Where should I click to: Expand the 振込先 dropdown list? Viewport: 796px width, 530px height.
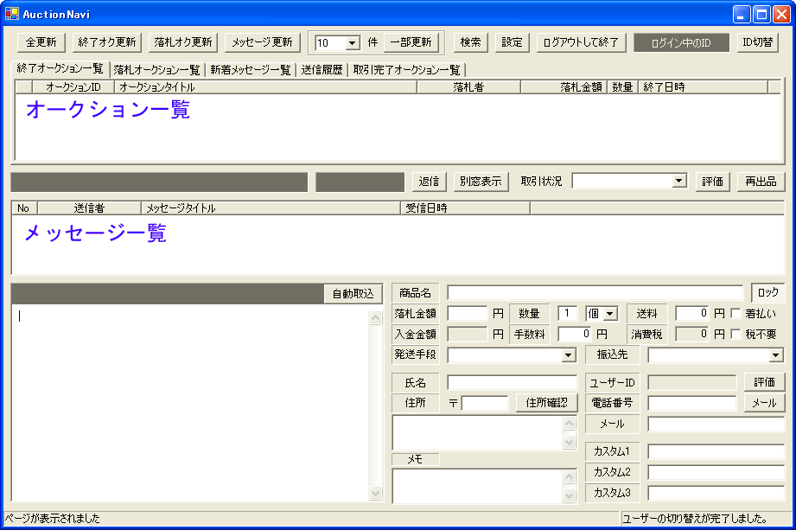[x=775, y=355]
